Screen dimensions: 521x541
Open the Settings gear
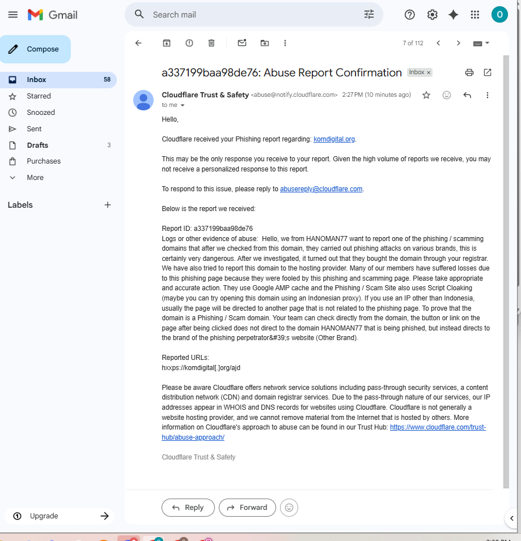(x=432, y=15)
